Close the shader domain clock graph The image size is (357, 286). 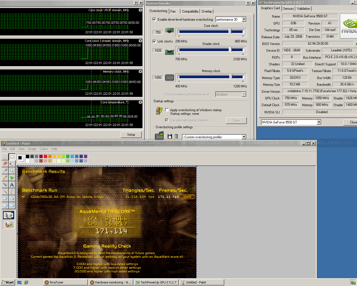tap(140, 41)
